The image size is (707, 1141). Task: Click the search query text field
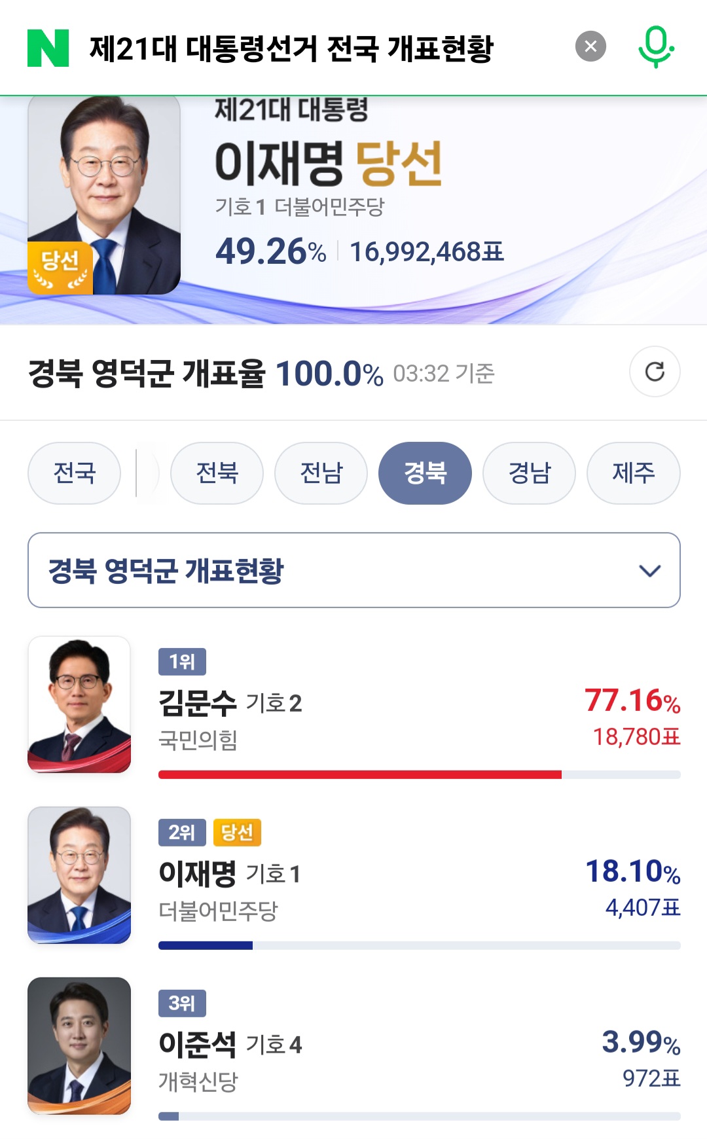291,48
